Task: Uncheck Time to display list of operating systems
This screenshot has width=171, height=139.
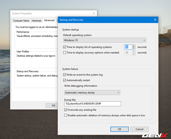Action: coord(65,47)
